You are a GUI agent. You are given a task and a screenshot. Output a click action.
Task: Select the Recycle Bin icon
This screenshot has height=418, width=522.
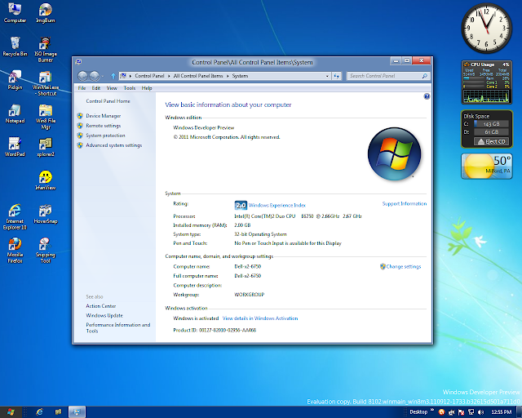(x=15, y=47)
